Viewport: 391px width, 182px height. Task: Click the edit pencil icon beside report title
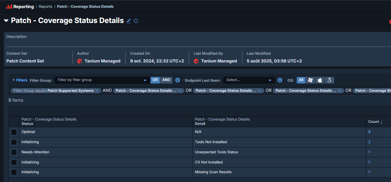tap(129, 21)
